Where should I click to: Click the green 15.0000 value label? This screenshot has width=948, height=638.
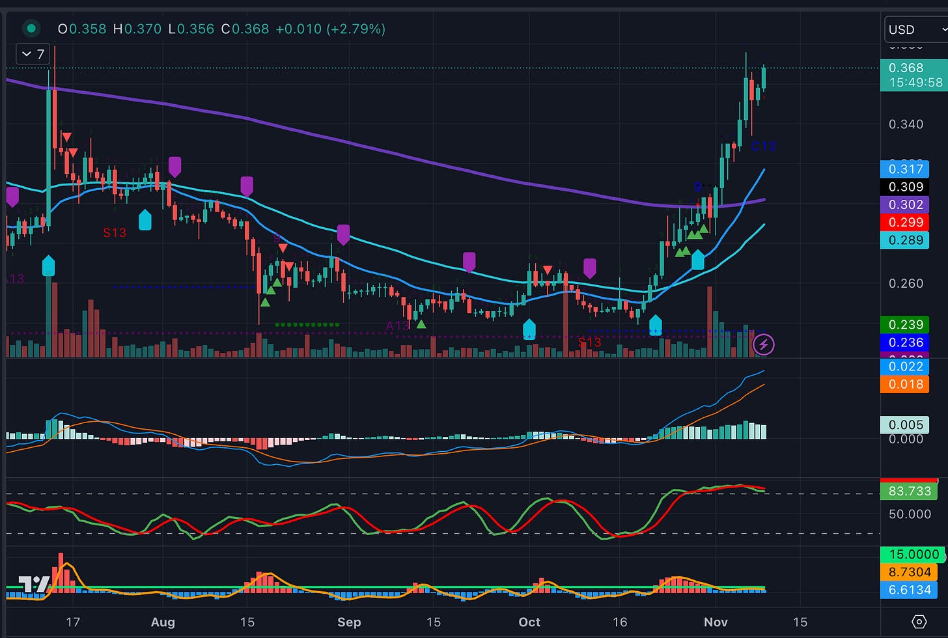(x=913, y=554)
